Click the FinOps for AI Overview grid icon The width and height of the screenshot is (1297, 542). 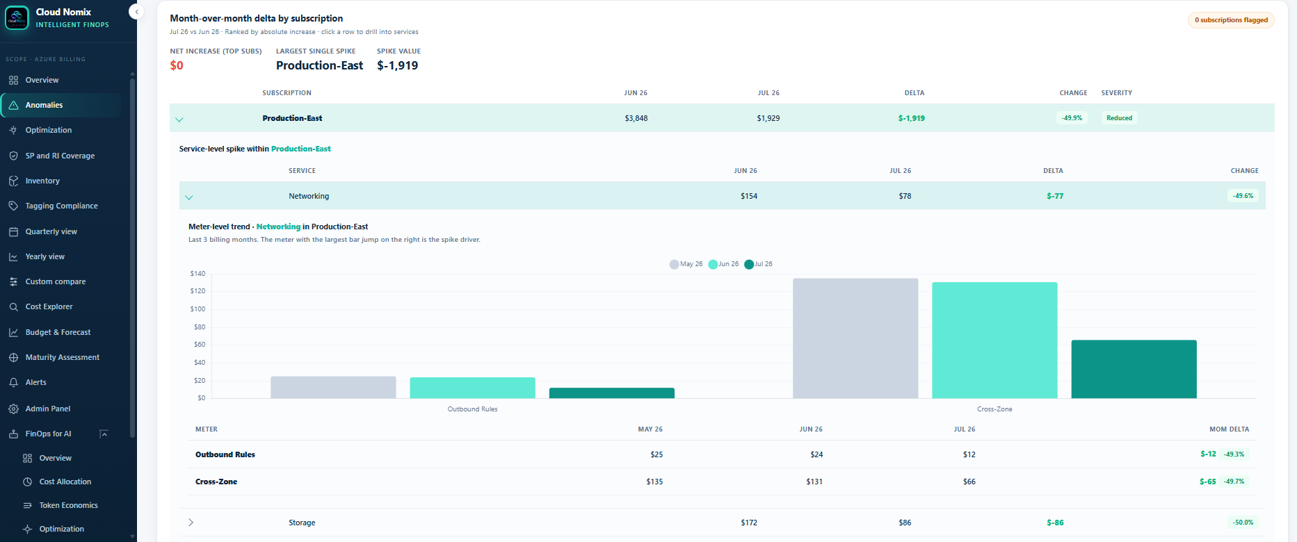click(x=27, y=458)
